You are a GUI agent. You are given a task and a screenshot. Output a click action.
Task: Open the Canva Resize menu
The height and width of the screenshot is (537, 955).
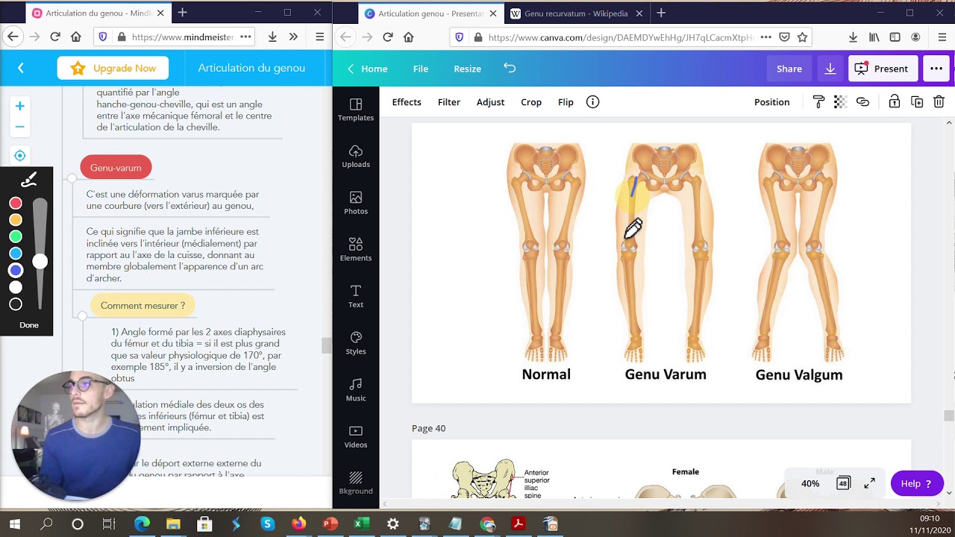[467, 69]
